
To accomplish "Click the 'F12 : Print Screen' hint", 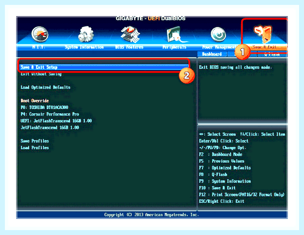I will click(x=242, y=194).
